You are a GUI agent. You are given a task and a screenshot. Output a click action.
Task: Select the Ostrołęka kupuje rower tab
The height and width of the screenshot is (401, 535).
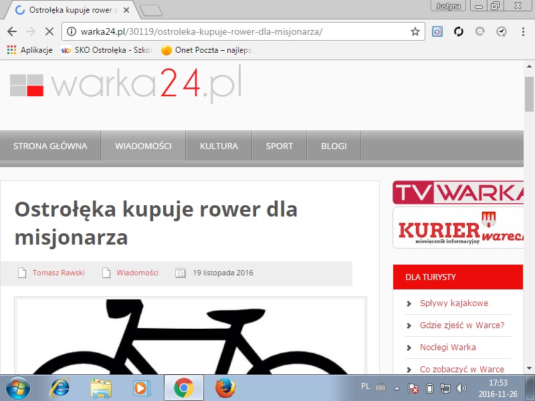click(70, 10)
